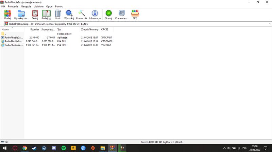Screen dimensions: 272x152
Task: Click the Komentarz toolbar icon
Action: click(x=122, y=14)
